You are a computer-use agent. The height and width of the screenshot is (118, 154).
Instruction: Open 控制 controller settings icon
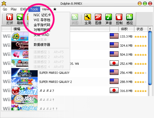119,17
